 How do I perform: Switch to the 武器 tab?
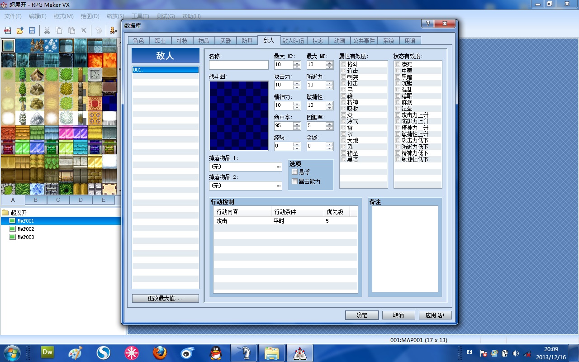click(225, 41)
